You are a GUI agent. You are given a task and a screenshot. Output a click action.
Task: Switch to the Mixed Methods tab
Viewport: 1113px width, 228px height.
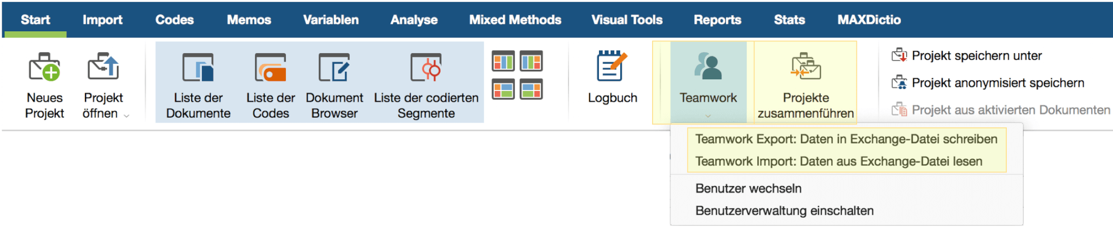515,20
